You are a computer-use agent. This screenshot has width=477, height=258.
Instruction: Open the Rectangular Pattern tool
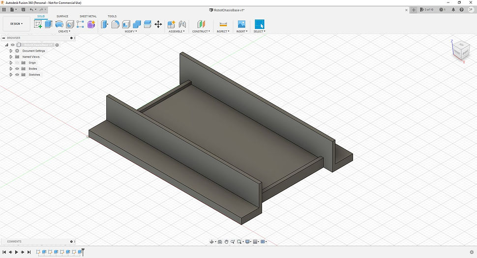click(x=80, y=24)
